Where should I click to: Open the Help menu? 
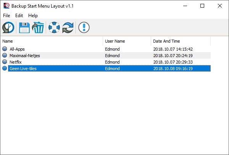pyautogui.click(x=33, y=16)
